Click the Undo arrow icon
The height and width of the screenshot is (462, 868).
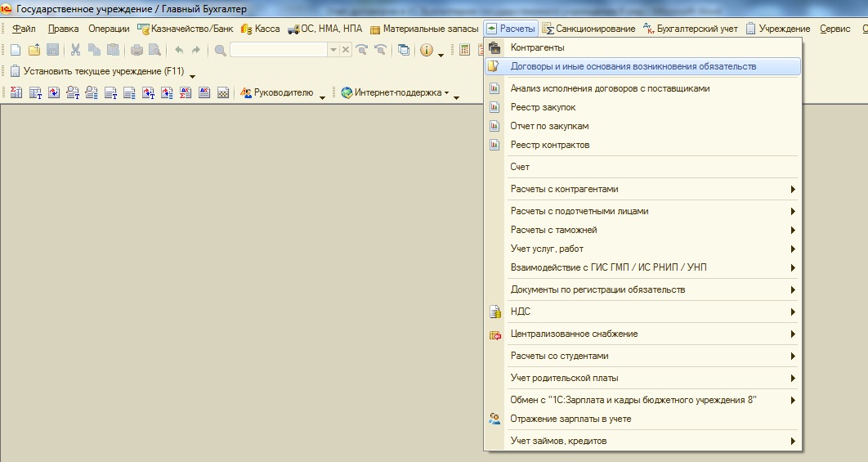tap(179, 50)
